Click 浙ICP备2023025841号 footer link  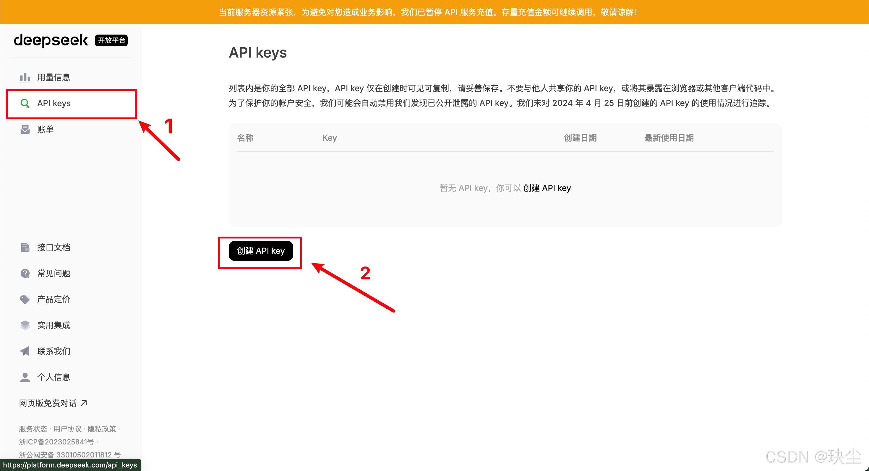(56, 442)
